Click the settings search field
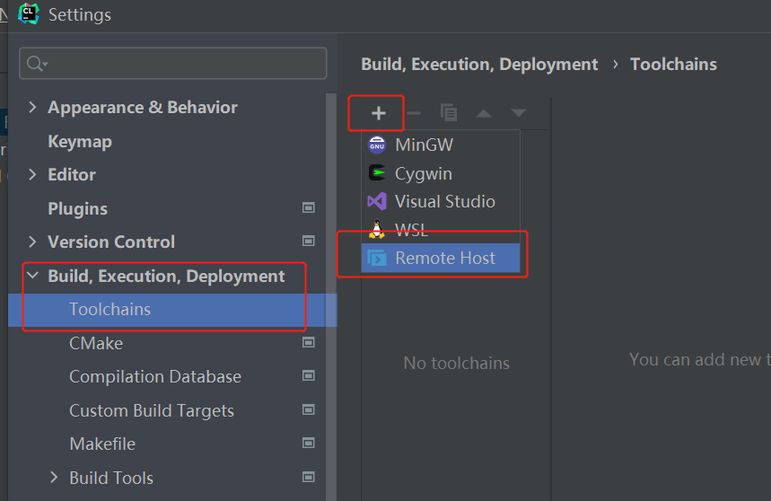 173,64
